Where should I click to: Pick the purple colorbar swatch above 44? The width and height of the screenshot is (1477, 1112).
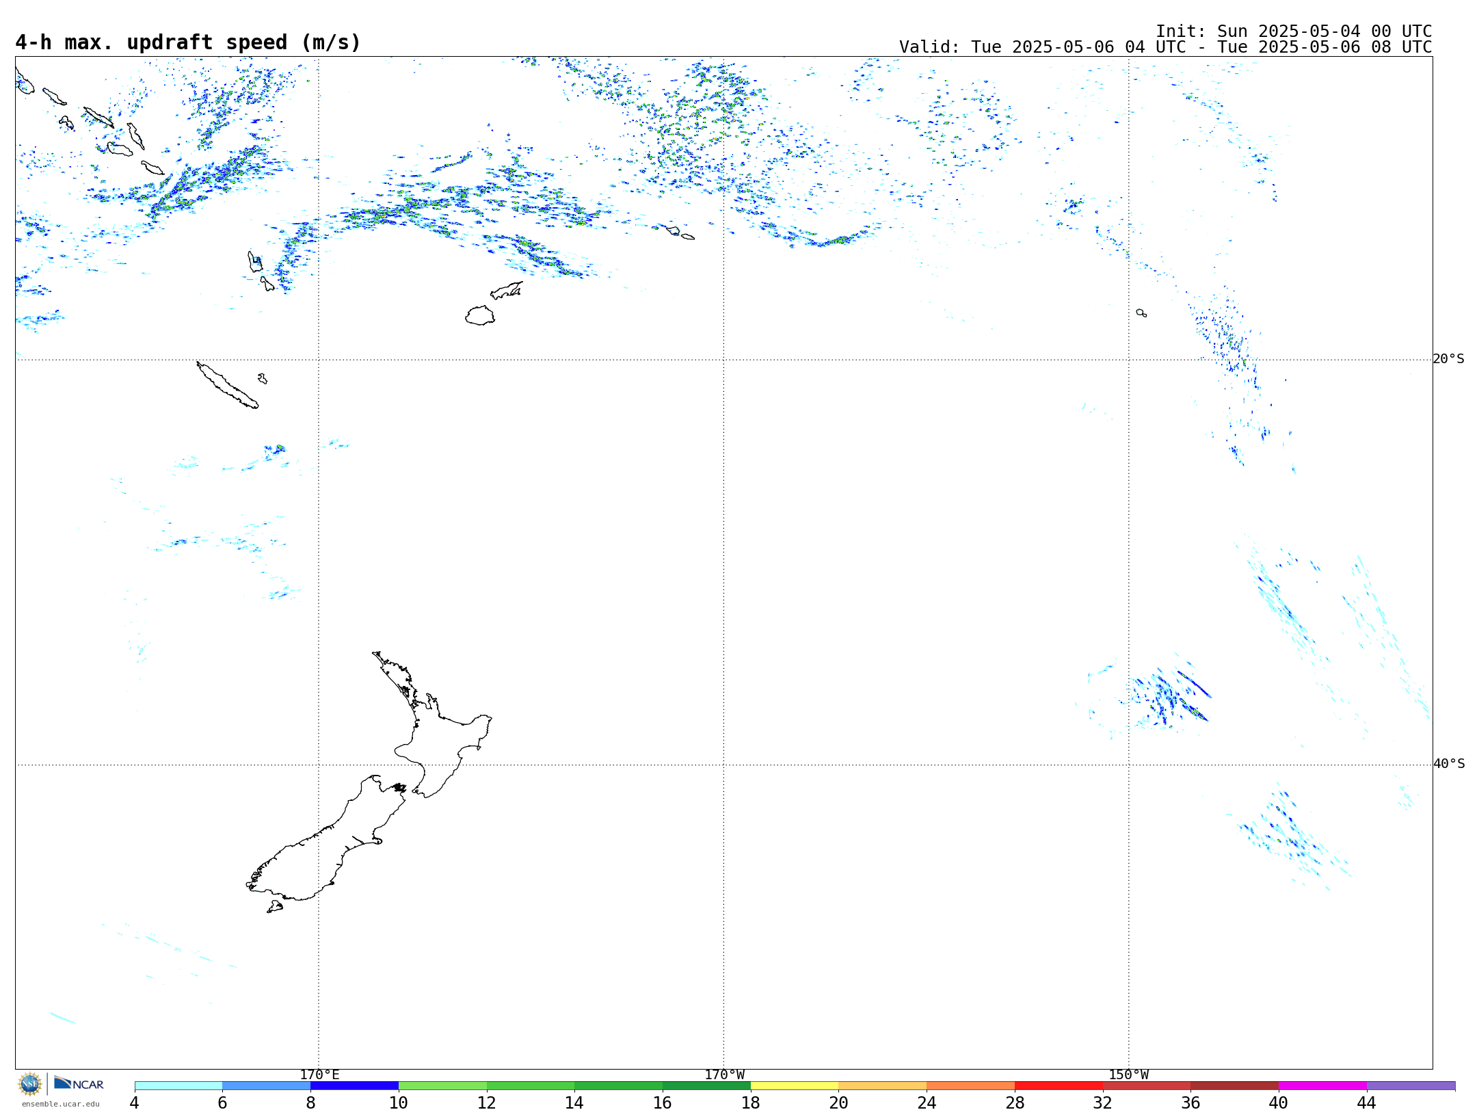pos(1411,1085)
